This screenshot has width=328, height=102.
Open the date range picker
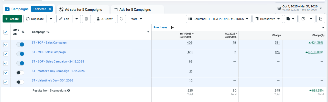(300, 8)
